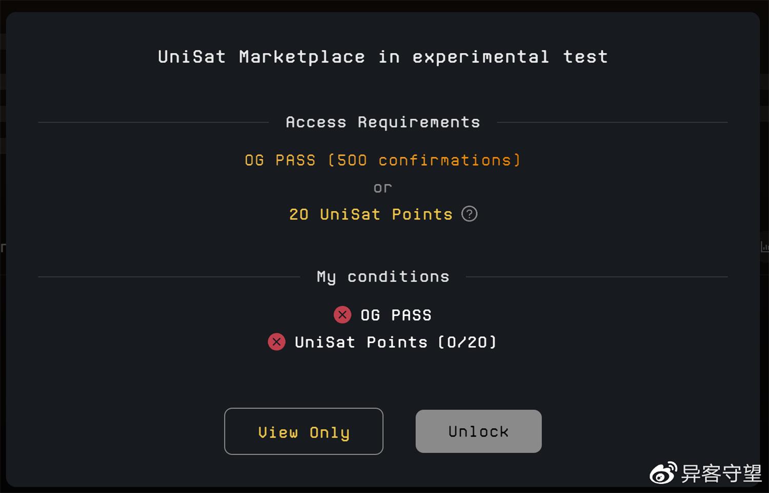Click the 异客守望 watermark text
This screenshot has width=769, height=493.
point(721,474)
